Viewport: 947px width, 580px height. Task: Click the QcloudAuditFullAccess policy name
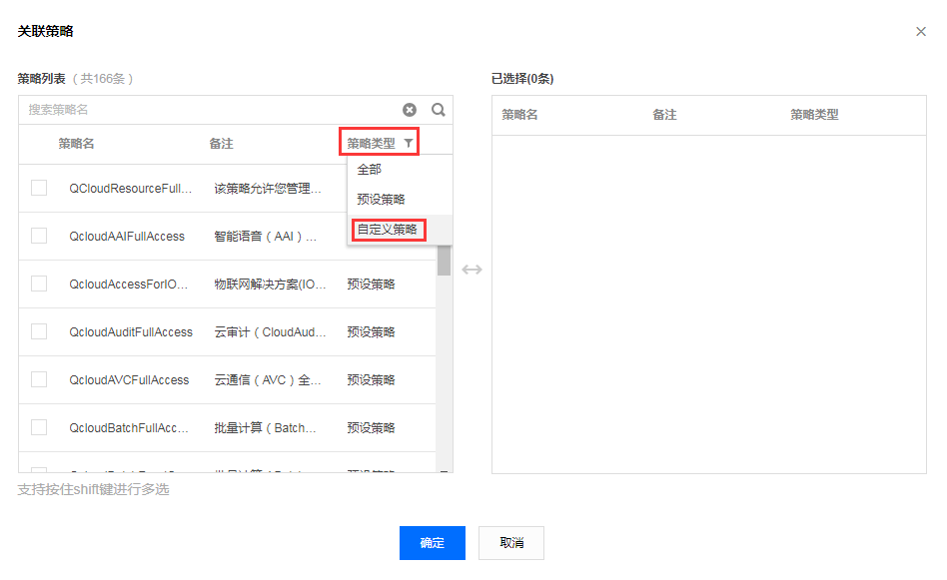tap(131, 332)
